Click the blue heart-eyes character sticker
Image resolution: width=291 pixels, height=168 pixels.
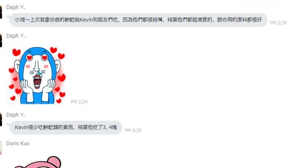37,76
